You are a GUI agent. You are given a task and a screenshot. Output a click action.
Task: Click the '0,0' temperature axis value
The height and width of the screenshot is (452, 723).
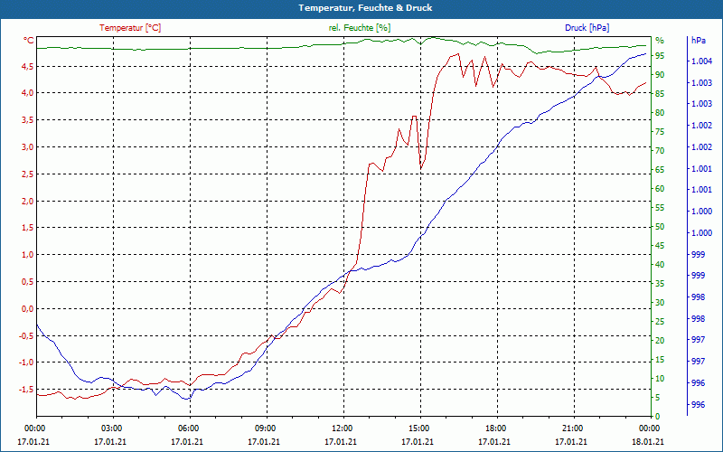click(x=28, y=308)
